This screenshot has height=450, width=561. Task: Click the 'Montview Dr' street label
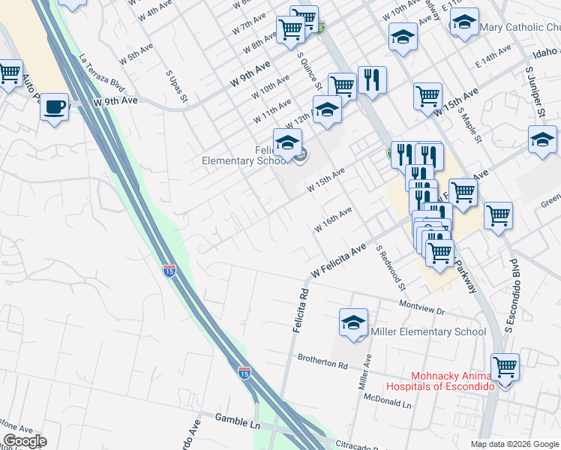(421, 307)
